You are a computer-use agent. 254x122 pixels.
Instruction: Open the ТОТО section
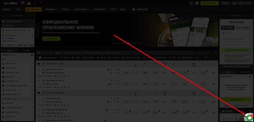113,10
